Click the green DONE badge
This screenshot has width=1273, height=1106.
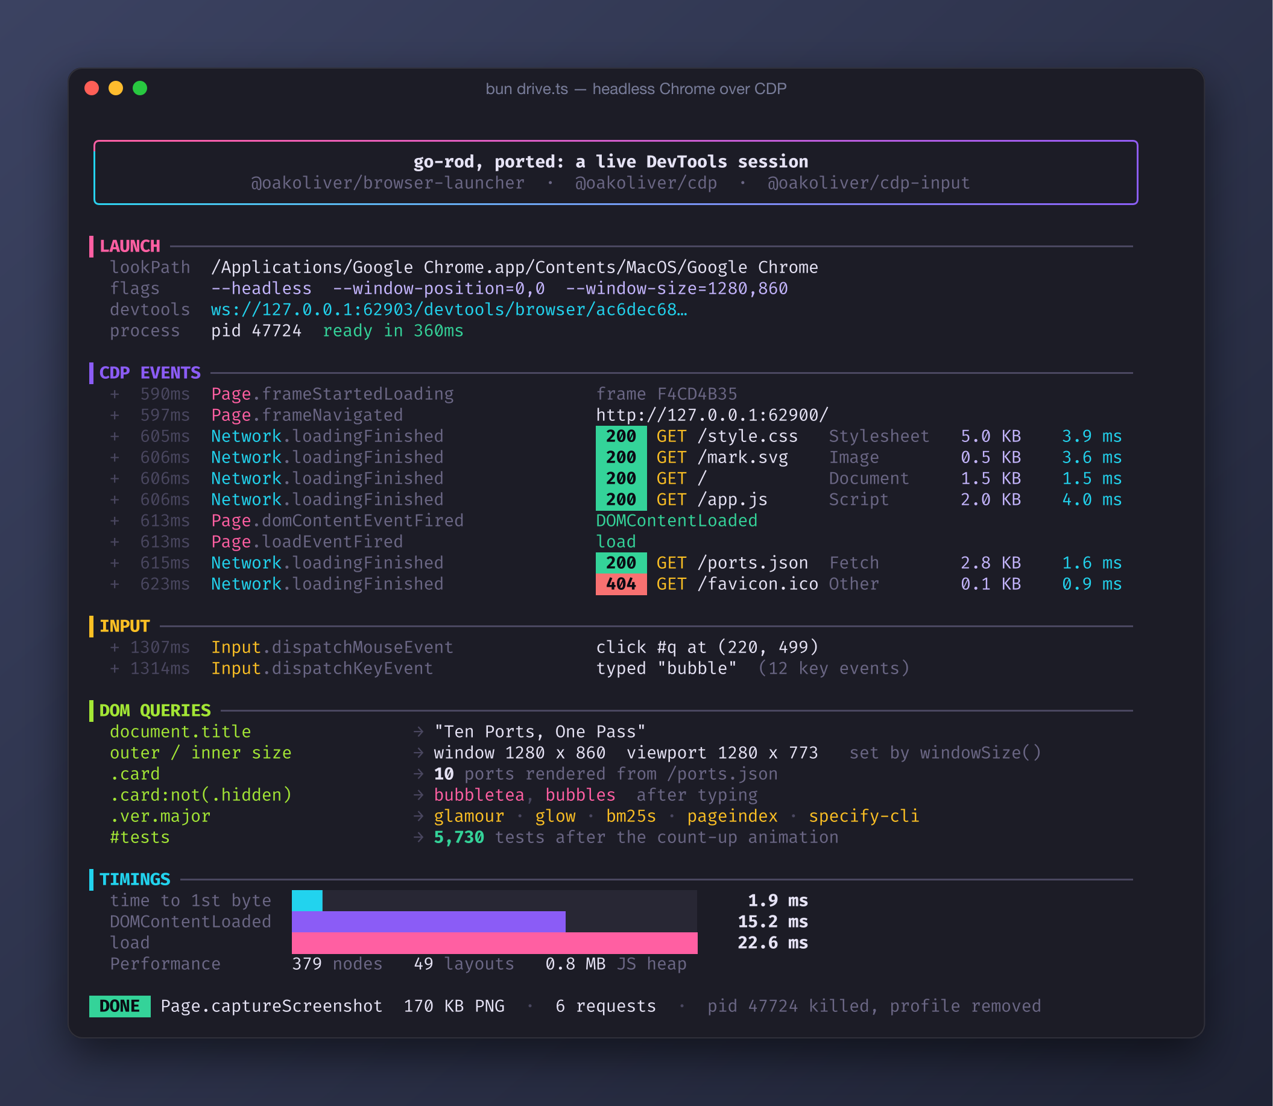point(119,1006)
